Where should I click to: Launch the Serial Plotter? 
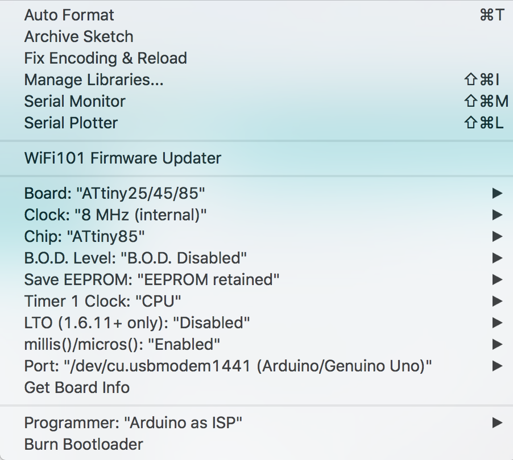71,123
